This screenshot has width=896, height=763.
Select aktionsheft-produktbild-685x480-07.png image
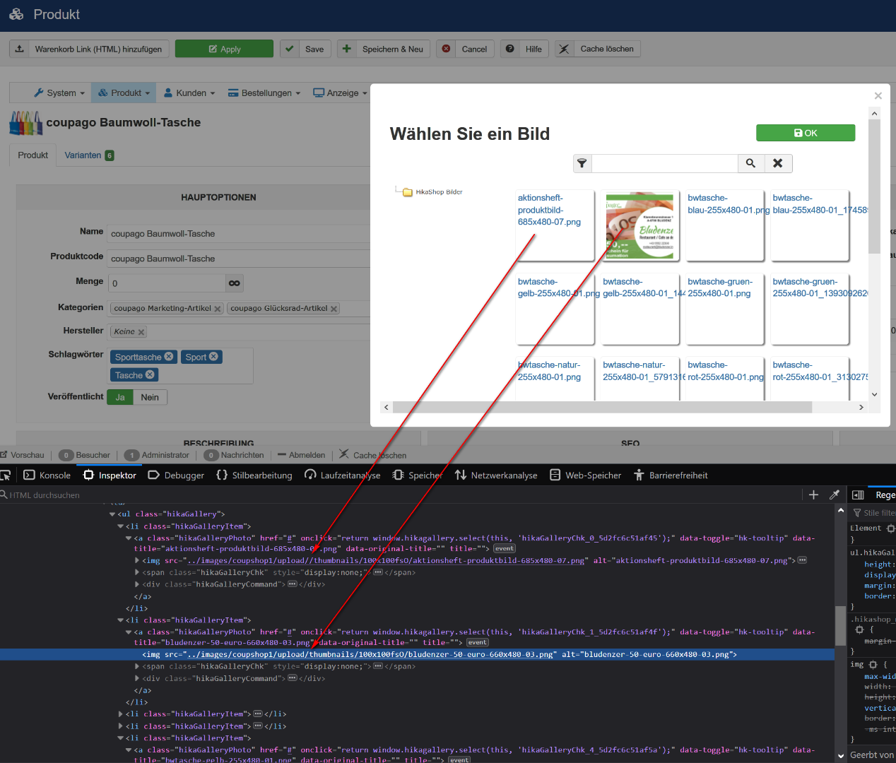(x=555, y=225)
